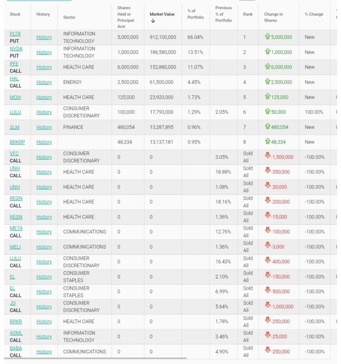View History for the PFE CALL position
Viewport: 341px width, 364px height.
(44, 67)
